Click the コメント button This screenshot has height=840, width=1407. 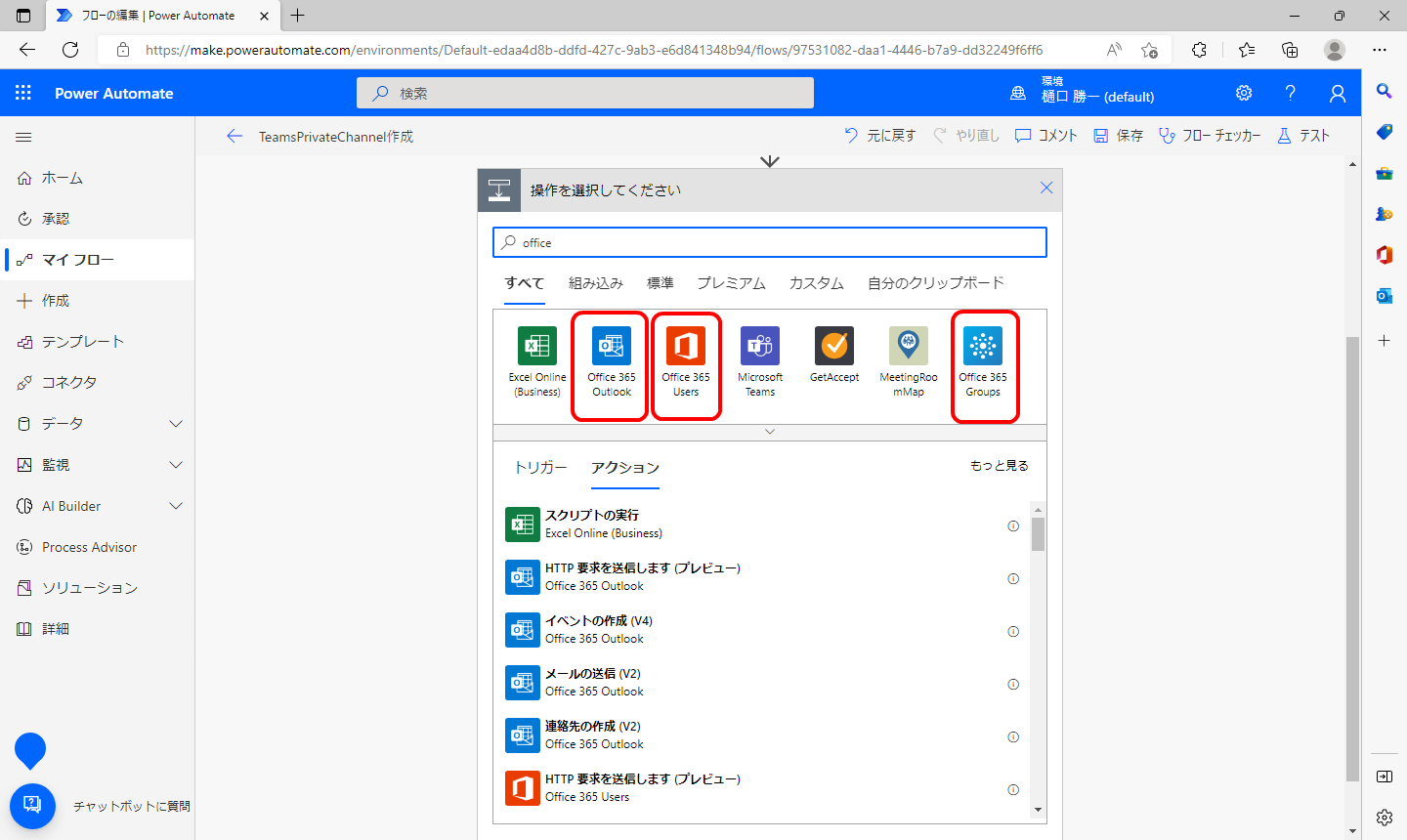coord(1046,136)
